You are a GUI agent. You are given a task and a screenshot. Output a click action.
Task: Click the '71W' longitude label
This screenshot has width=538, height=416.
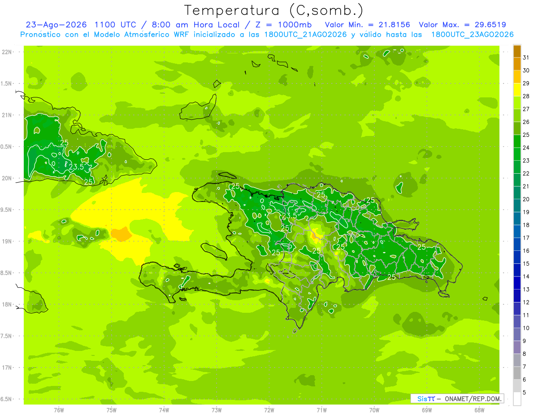click(x=321, y=410)
